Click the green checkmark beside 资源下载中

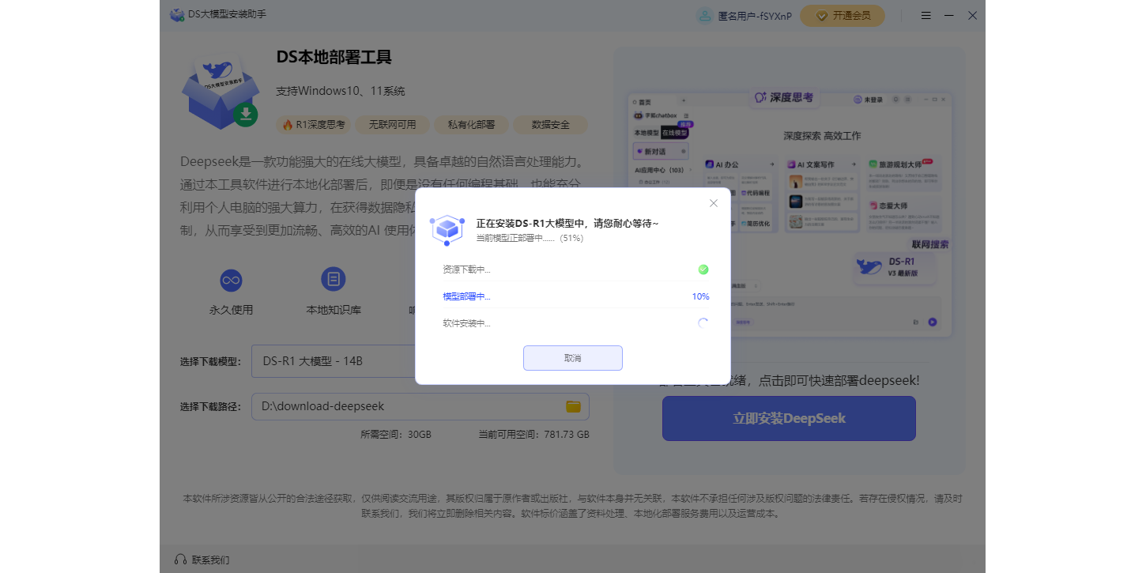tap(703, 270)
